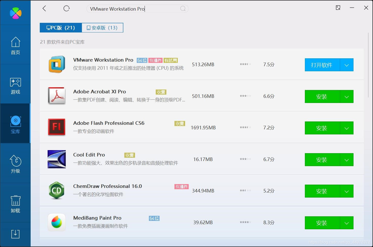Expand install options for MediBang Paint Pro

click(x=347, y=223)
